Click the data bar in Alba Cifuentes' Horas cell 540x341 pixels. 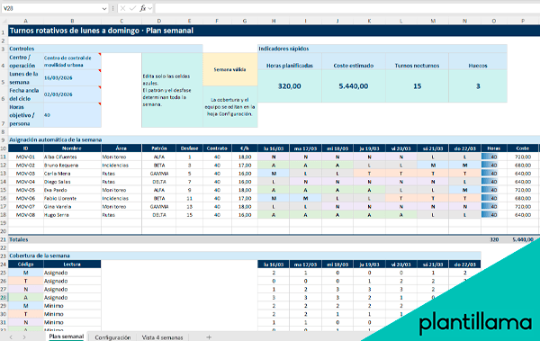[490, 157]
